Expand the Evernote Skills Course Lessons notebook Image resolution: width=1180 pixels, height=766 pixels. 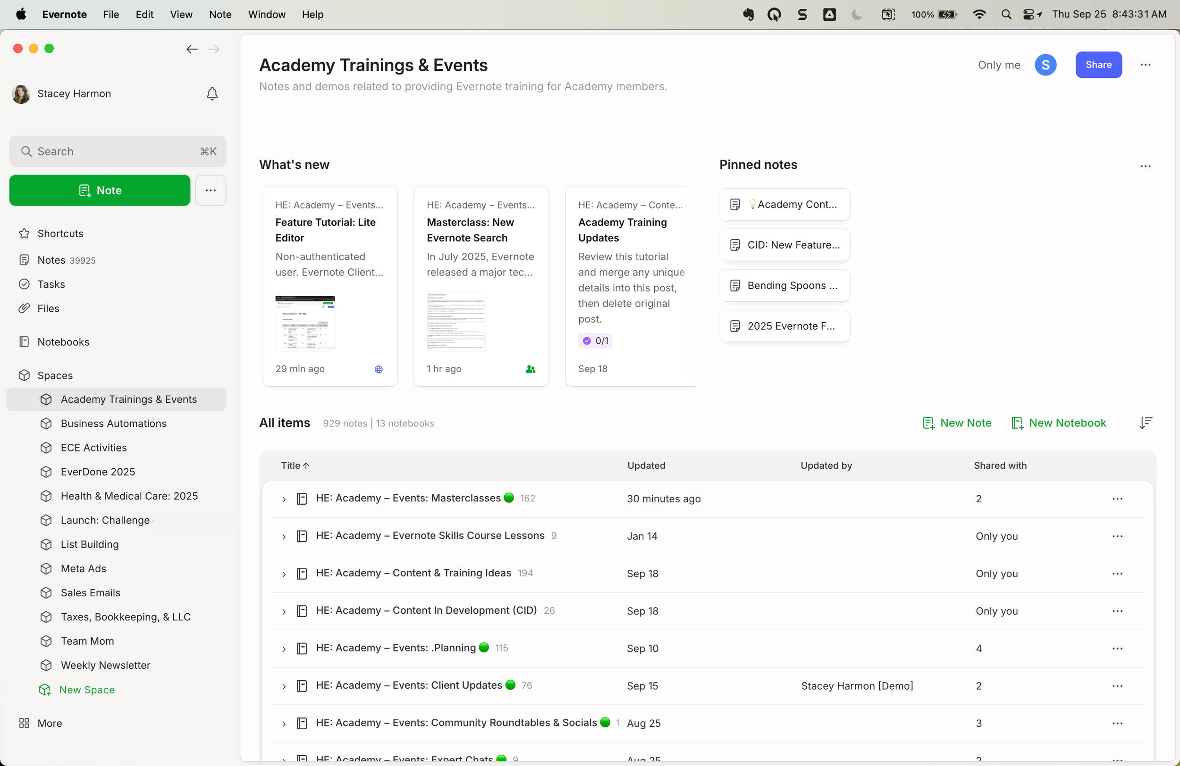284,537
